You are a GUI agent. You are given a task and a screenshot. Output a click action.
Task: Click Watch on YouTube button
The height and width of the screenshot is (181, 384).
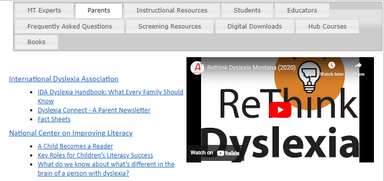pos(215,153)
